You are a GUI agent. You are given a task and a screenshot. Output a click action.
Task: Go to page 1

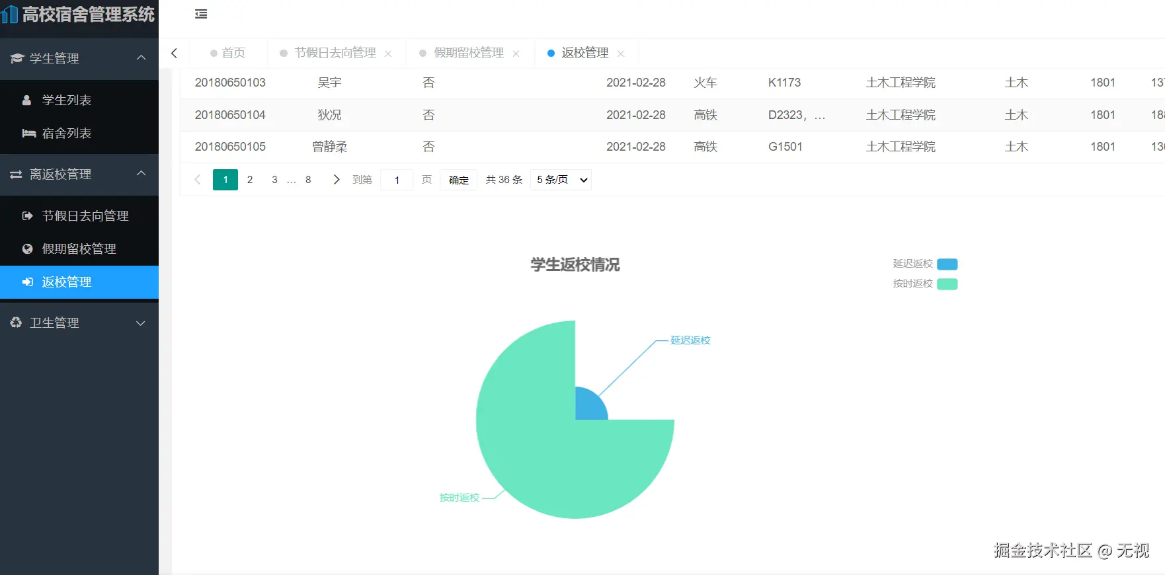pos(225,180)
